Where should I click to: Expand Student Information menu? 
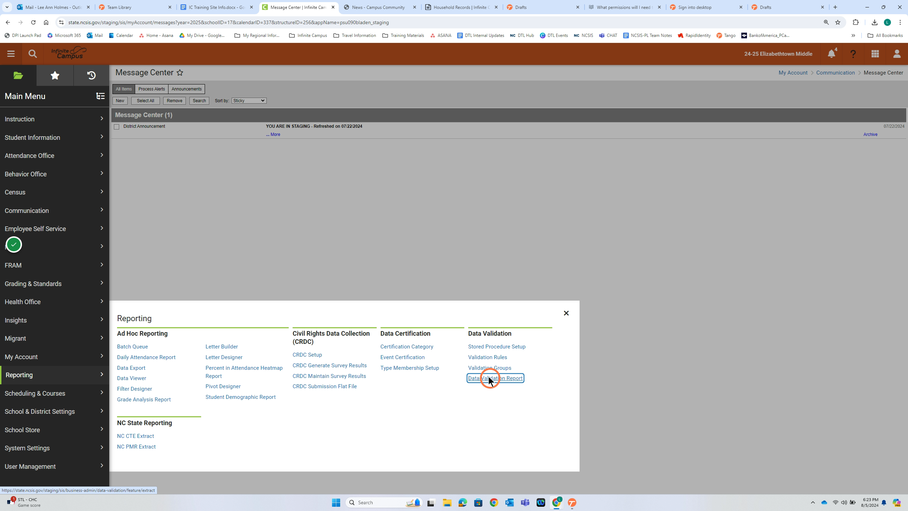(55, 137)
